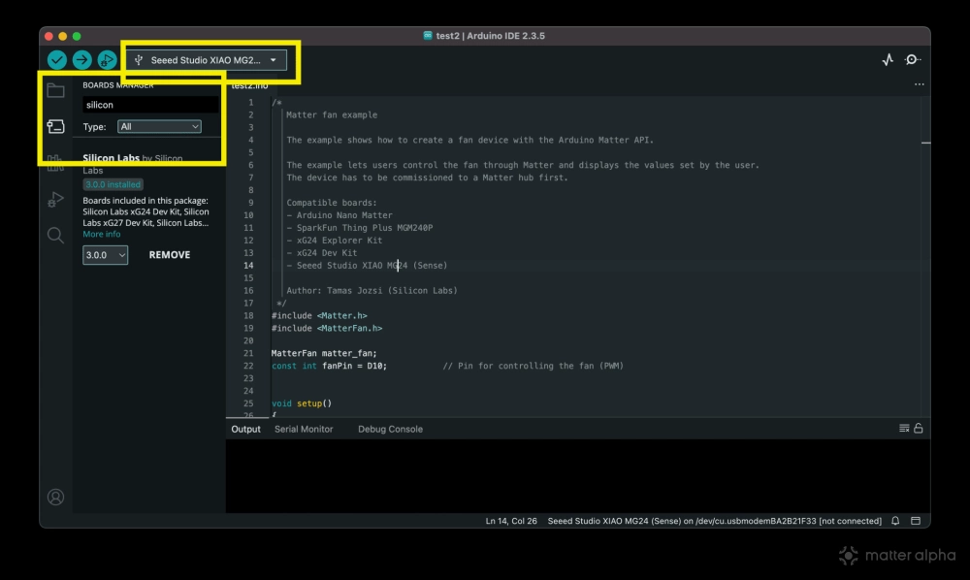Image resolution: width=970 pixels, height=580 pixels.
Task: Open the More info link
Action: [x=102, y=235]
